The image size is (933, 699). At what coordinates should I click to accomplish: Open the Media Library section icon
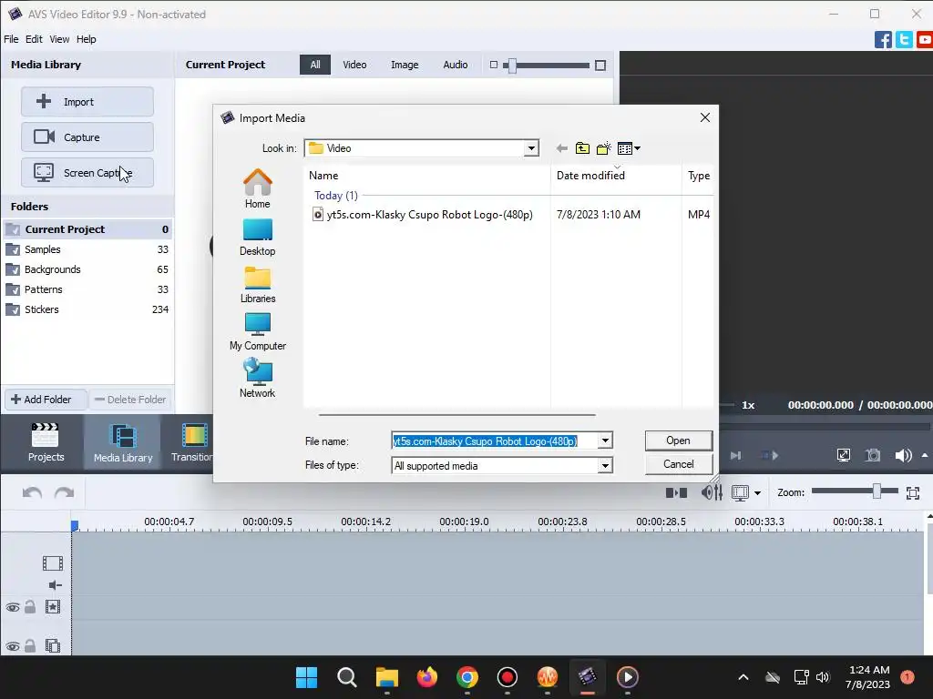123,443
